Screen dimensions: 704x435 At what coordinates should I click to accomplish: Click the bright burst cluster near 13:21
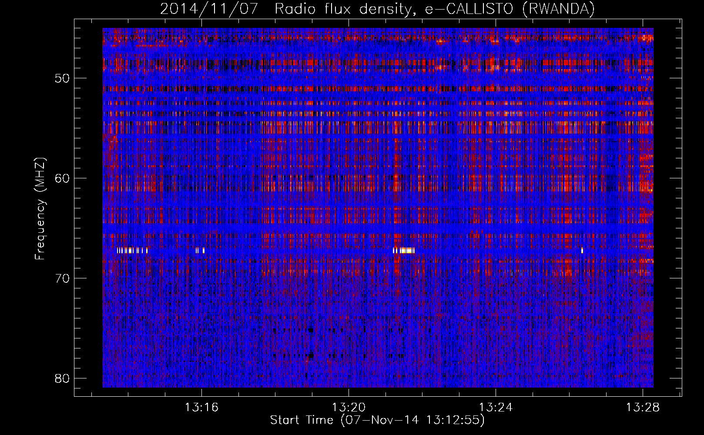404,250
